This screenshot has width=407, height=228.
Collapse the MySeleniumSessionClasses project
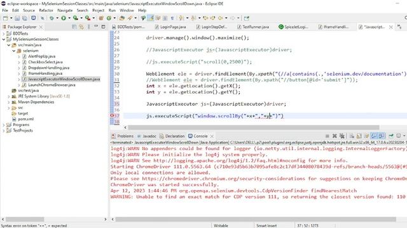4,39
